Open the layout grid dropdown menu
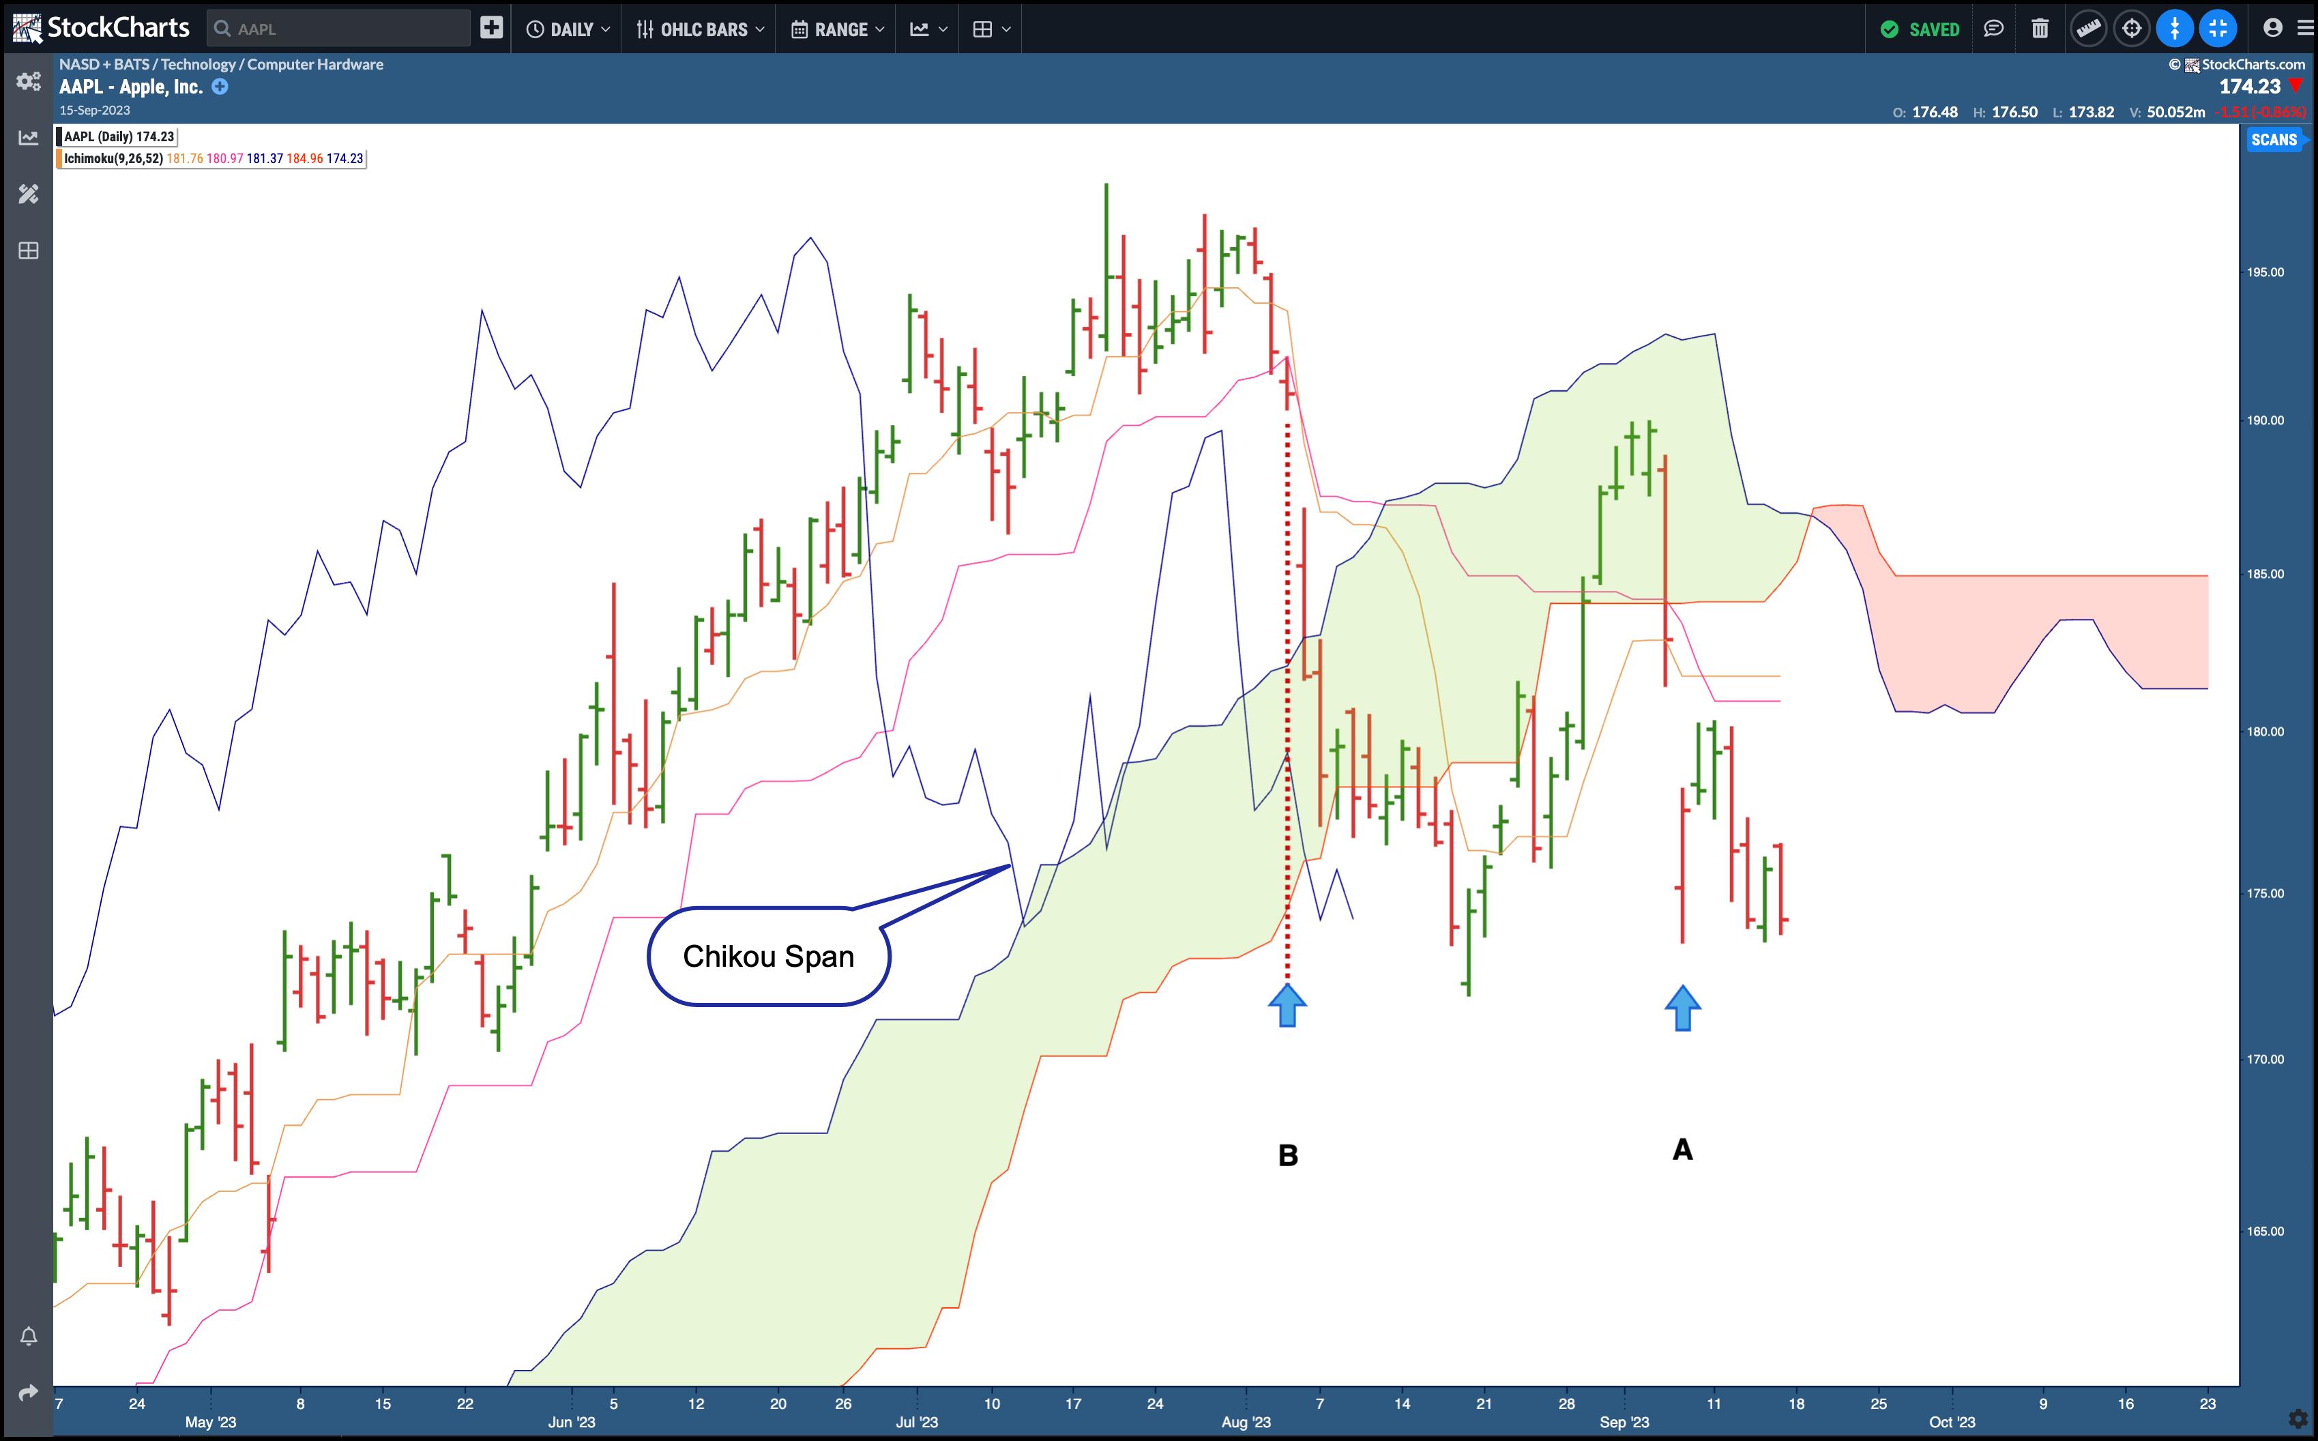 tap(991, 29)
